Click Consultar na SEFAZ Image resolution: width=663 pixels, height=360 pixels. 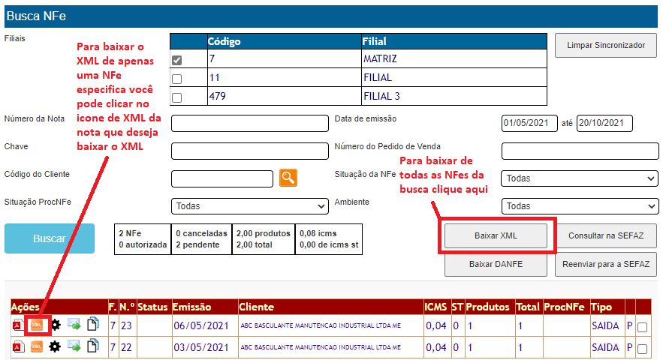(x=605, y=235)
